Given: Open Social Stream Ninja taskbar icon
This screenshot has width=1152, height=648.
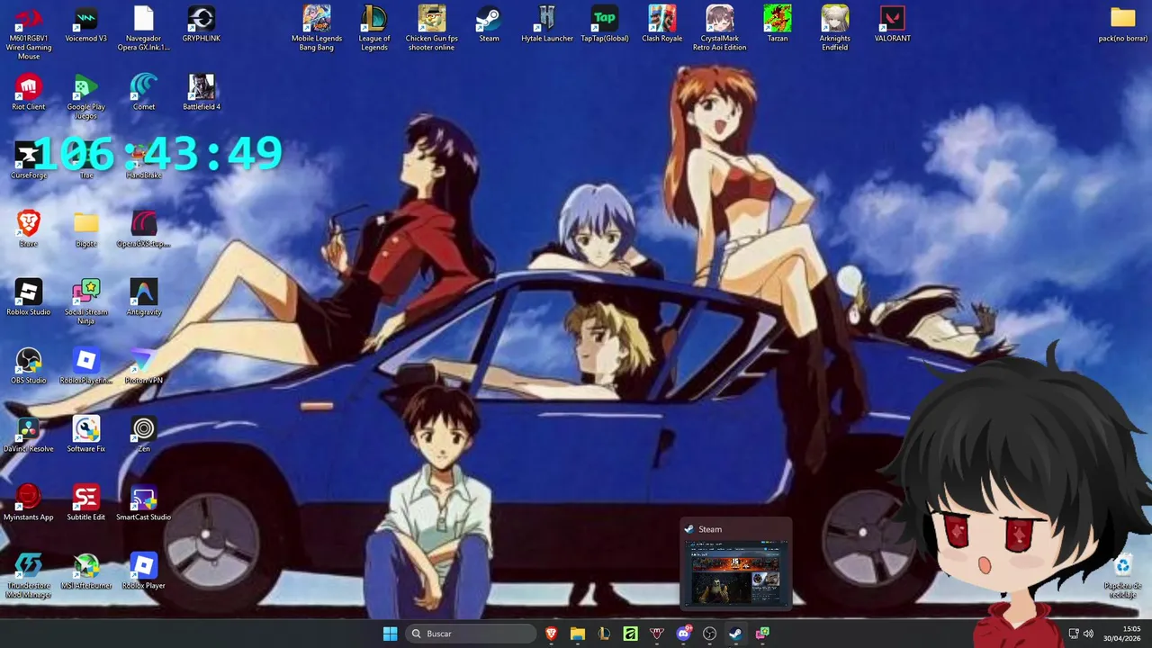Looking at the screenshot, I should click(762, 634).
